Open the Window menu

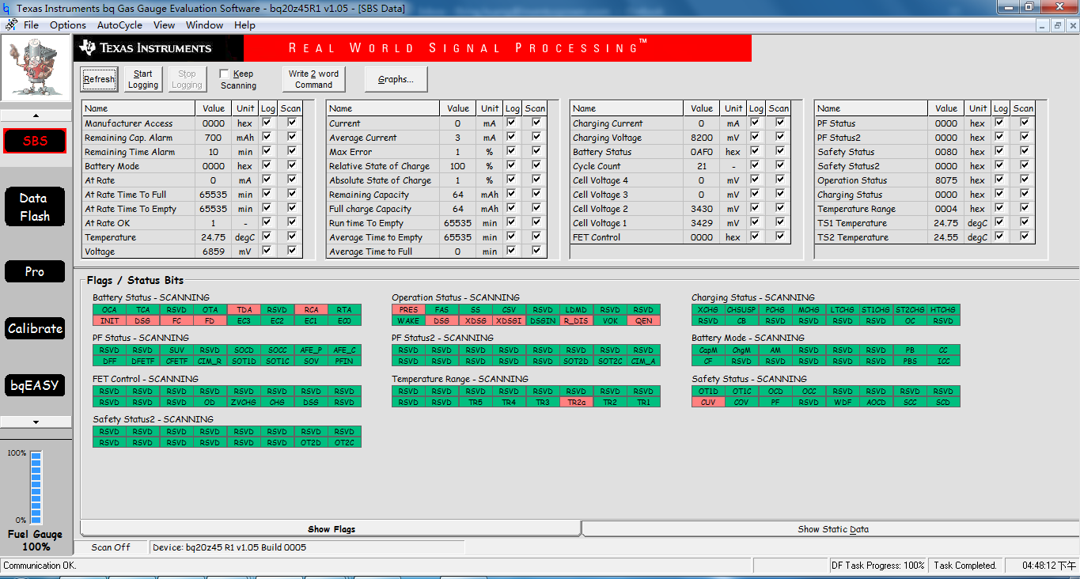(x=204, y=25)
